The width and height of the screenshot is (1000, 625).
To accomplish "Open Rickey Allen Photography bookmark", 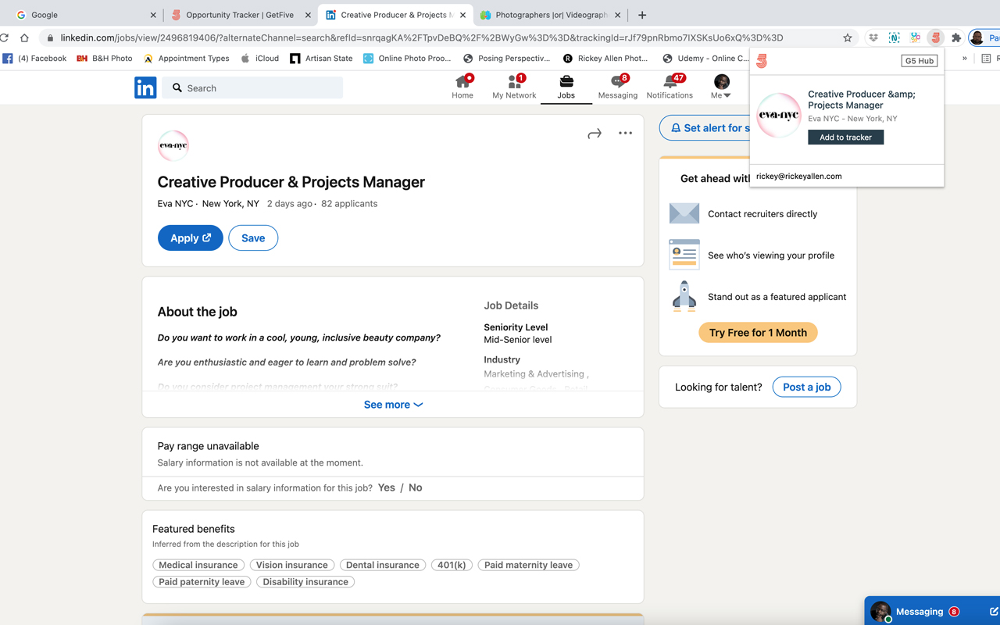I will (x=605, y=58).
